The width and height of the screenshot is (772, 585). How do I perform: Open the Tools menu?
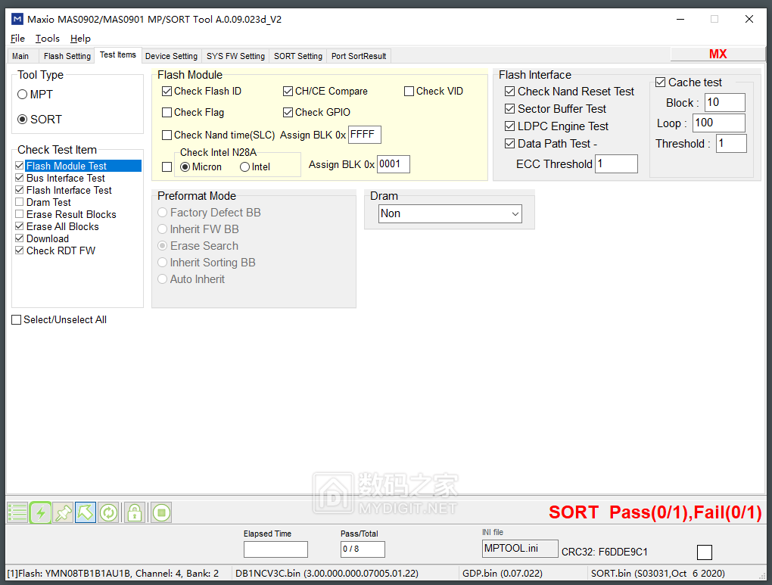[47, 39]
